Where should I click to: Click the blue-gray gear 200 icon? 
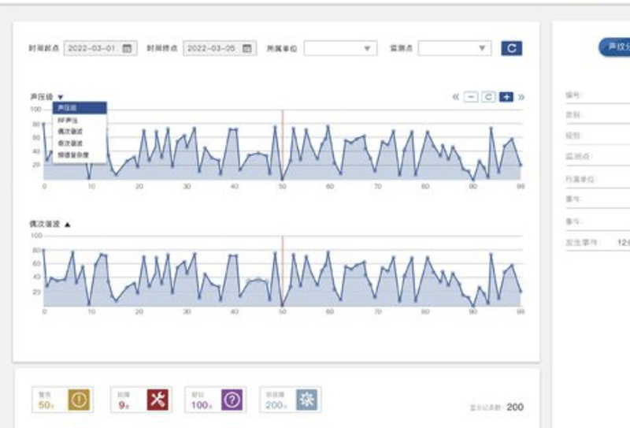click(x=307, y=400)
